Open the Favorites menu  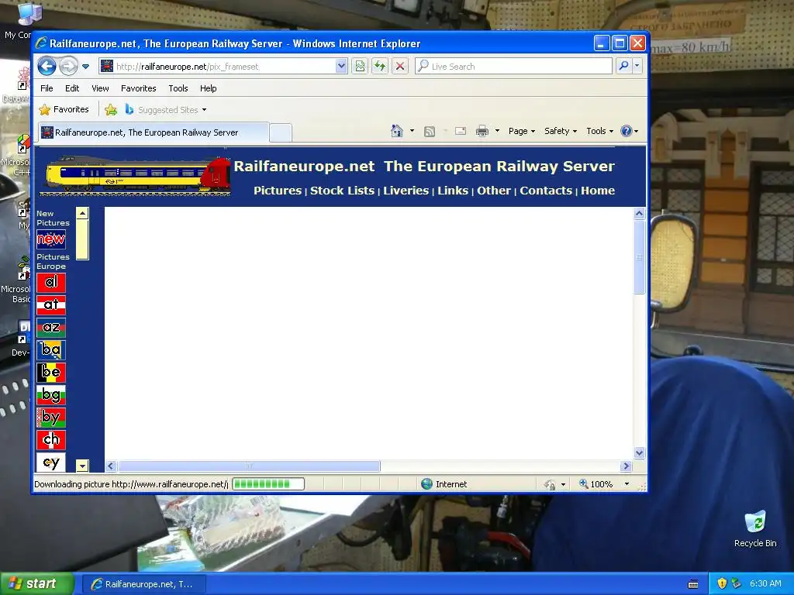coord(138,88)
